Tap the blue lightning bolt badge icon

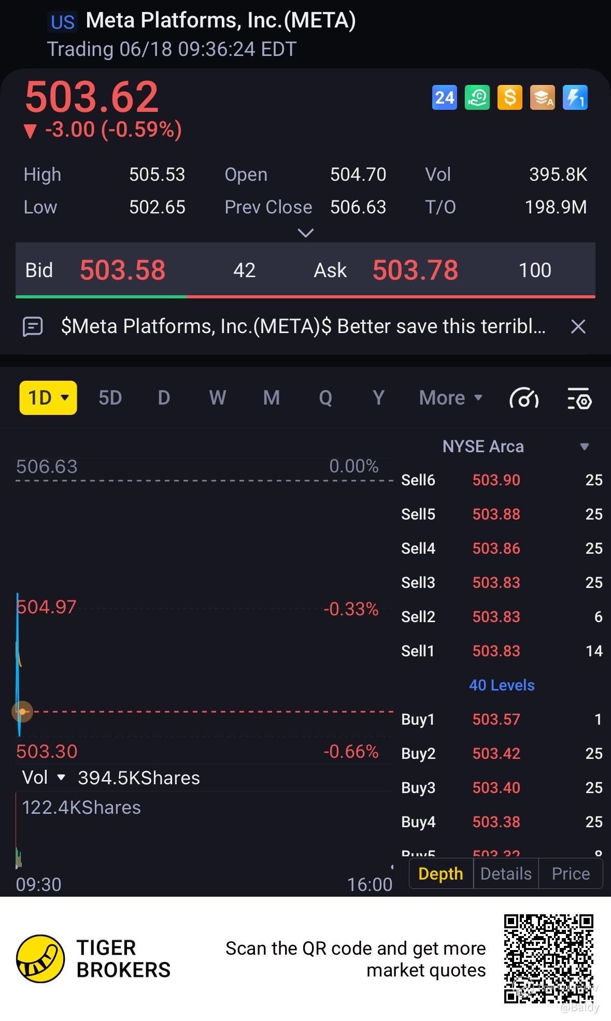575,97
